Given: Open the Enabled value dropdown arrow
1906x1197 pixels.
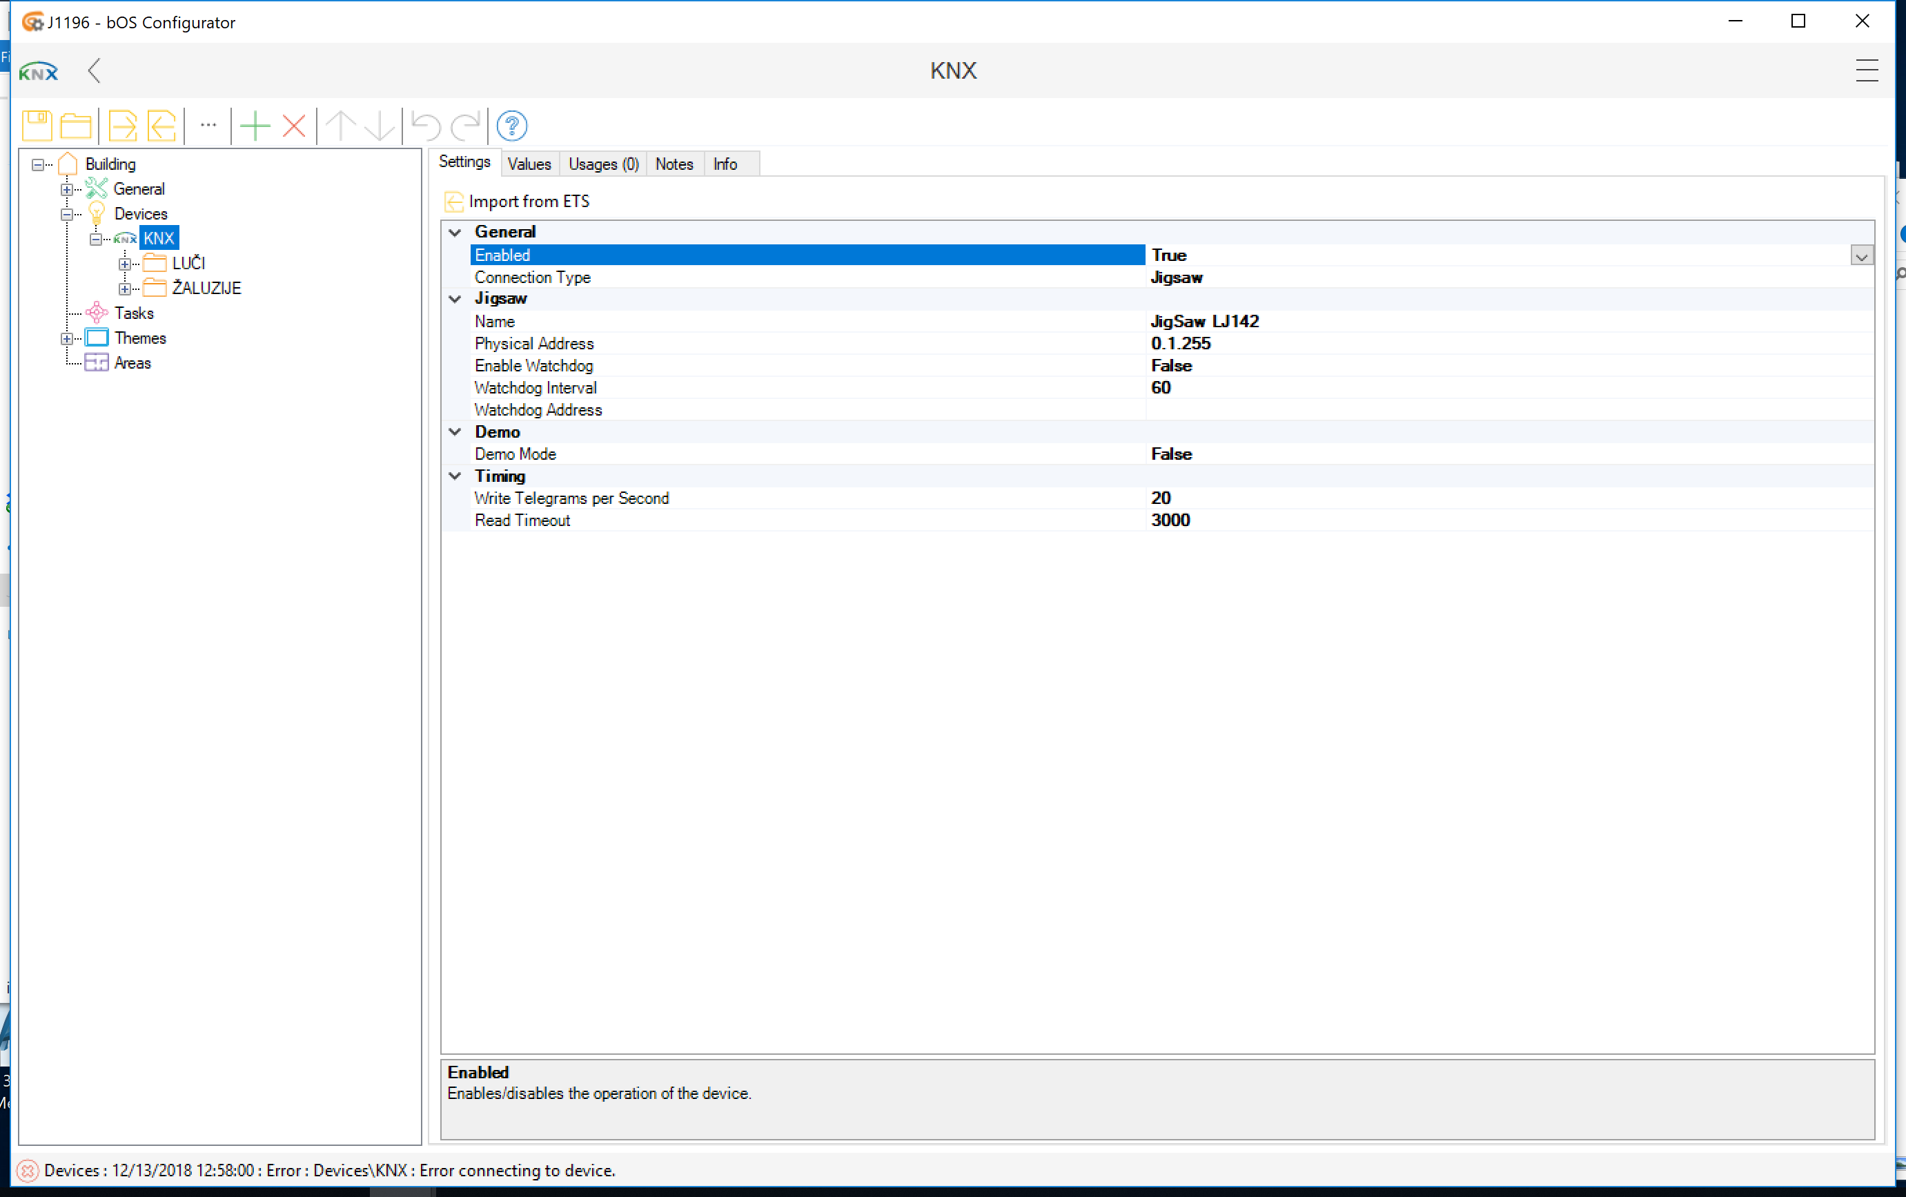Looking at the screenshot, I should [x=1861, y=255].
